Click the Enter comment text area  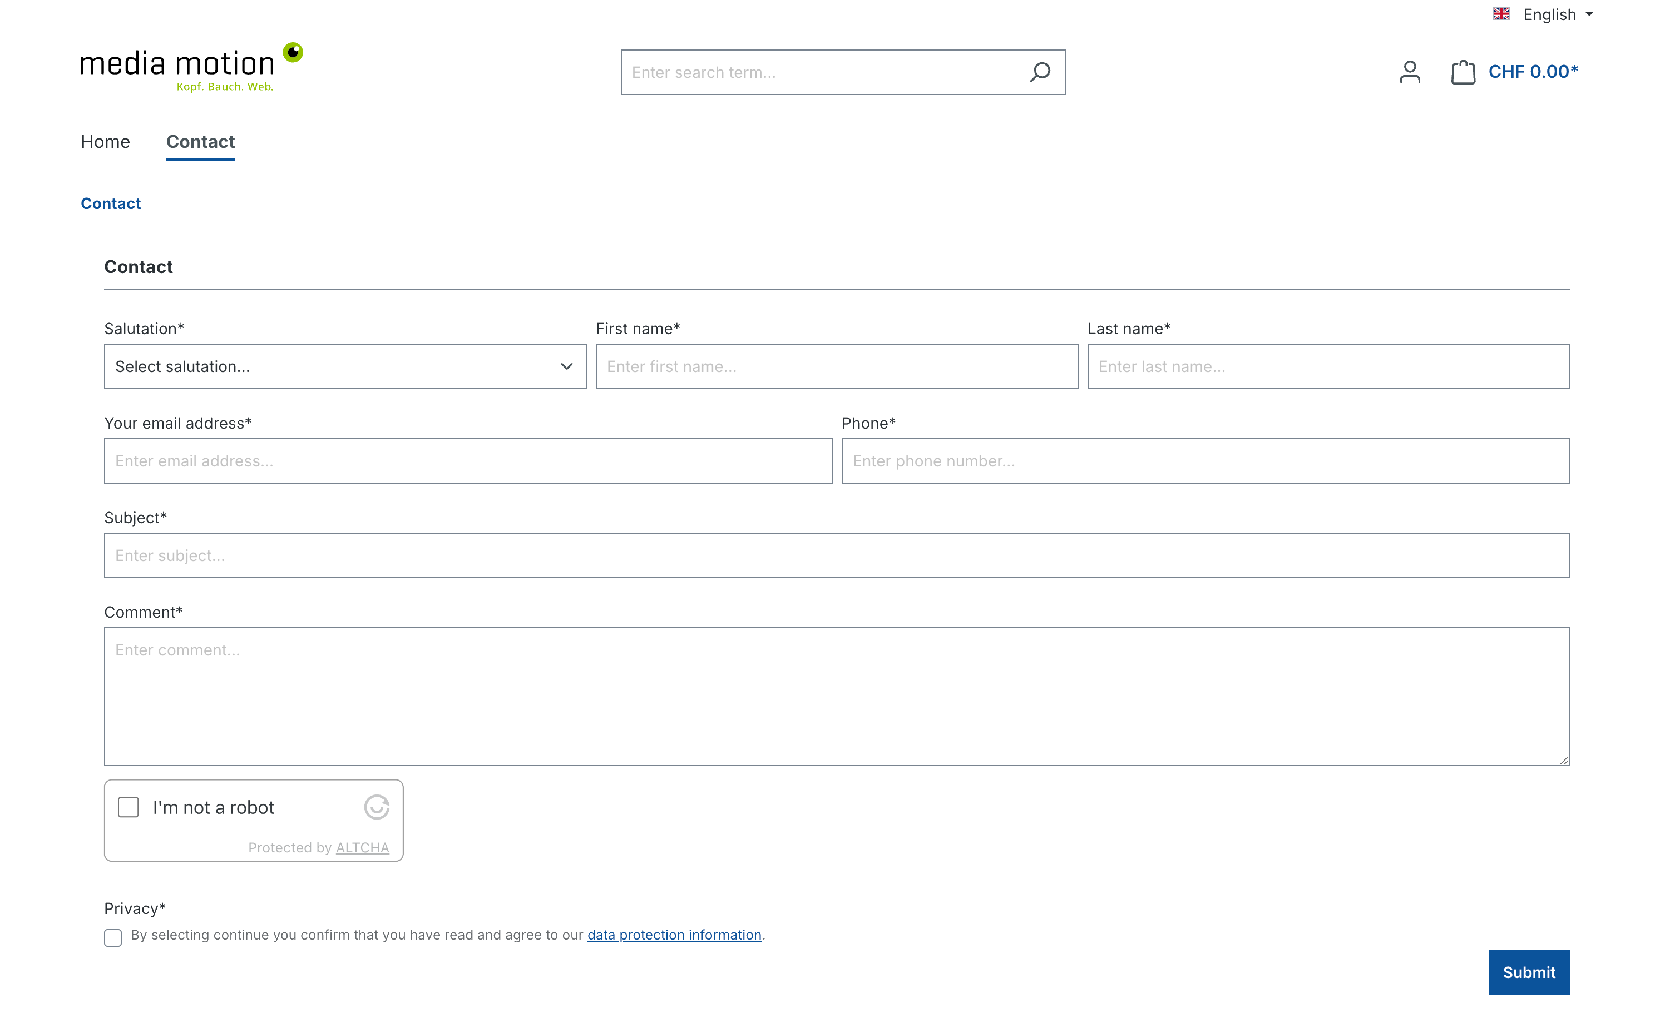838,697
